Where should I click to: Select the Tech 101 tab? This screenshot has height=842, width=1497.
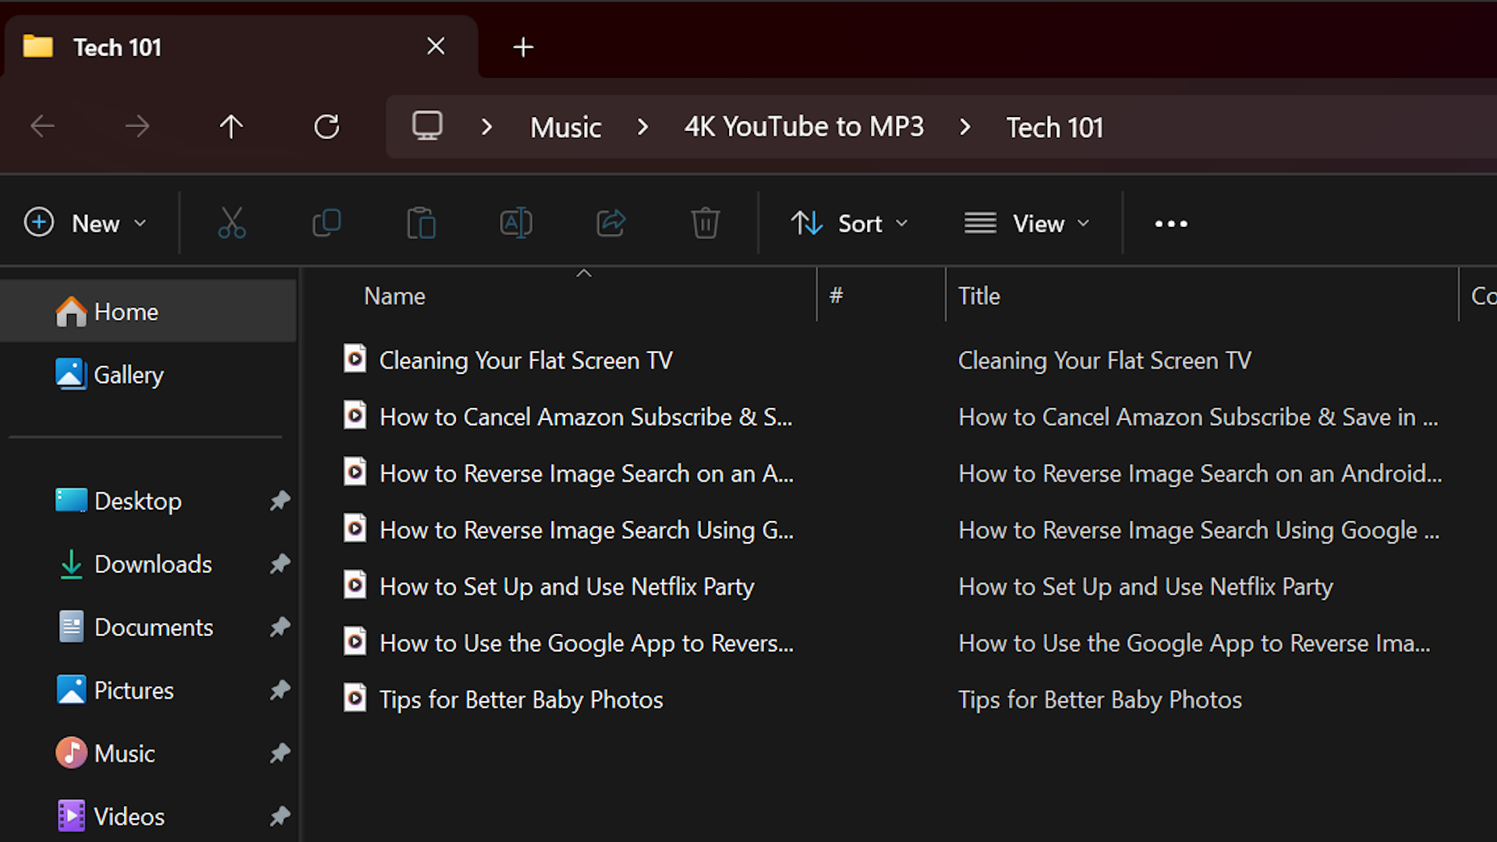coord(240,47)
